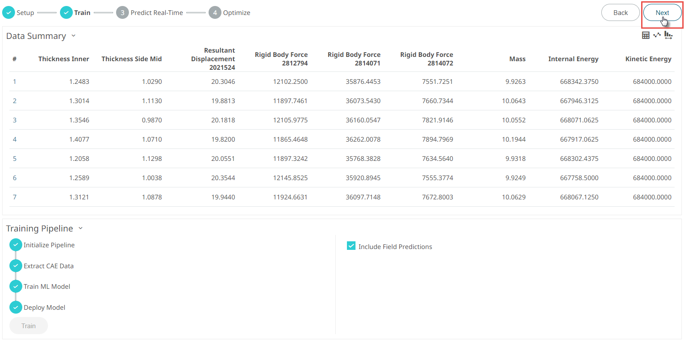Click the Setup step checkmark circle
Screen dimensions: 684x341
9,13
